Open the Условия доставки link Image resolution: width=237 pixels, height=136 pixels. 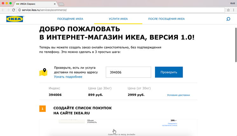[178, 95]
